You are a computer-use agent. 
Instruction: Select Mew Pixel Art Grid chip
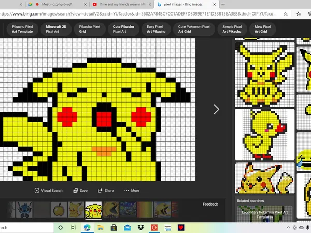(x=262, y=29)
